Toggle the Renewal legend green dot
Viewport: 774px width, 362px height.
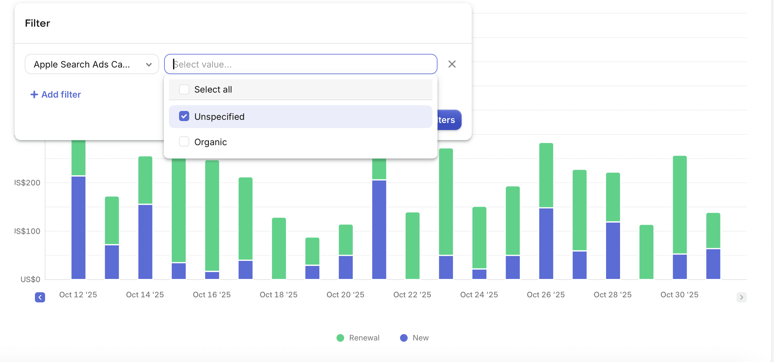[340, 338]
